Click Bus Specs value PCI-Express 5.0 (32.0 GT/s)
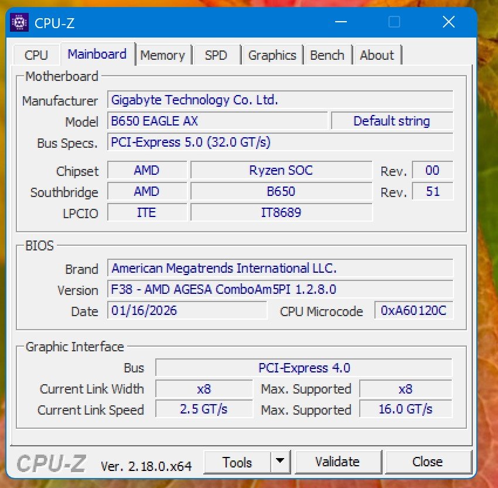498x488 pixels. coord(280,142)
